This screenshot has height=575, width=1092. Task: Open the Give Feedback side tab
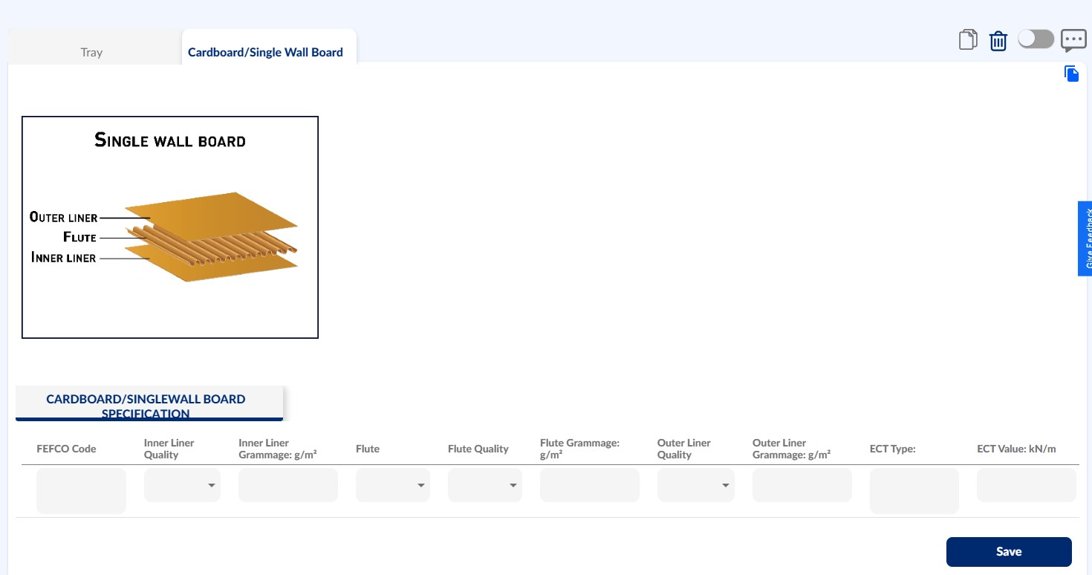coord(1085,238)
